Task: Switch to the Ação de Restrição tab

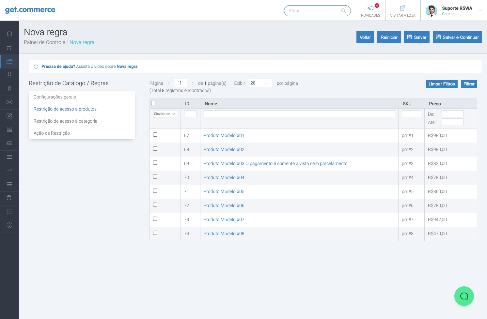Action: click(52, 133)
